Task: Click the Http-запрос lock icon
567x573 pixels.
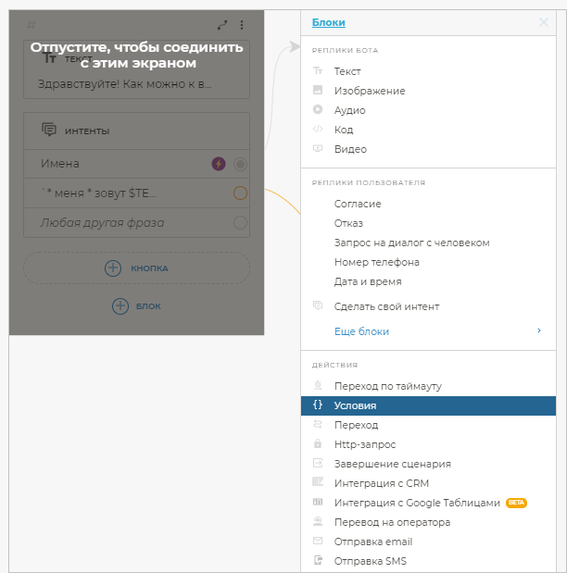Action: [x=318, y=444]
